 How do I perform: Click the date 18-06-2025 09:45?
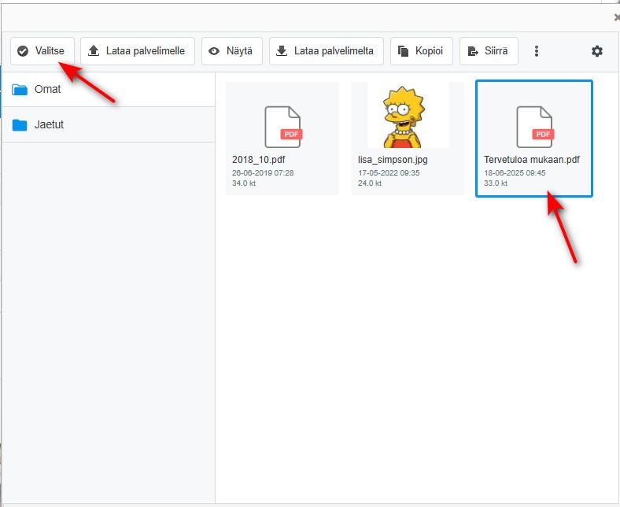pyautogui.click(x=515, y=173)
